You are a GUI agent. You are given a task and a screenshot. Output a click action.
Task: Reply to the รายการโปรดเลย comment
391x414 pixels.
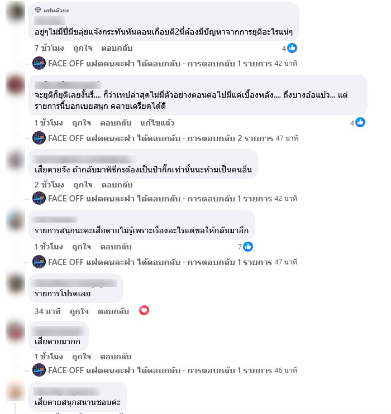pos(113,311)
